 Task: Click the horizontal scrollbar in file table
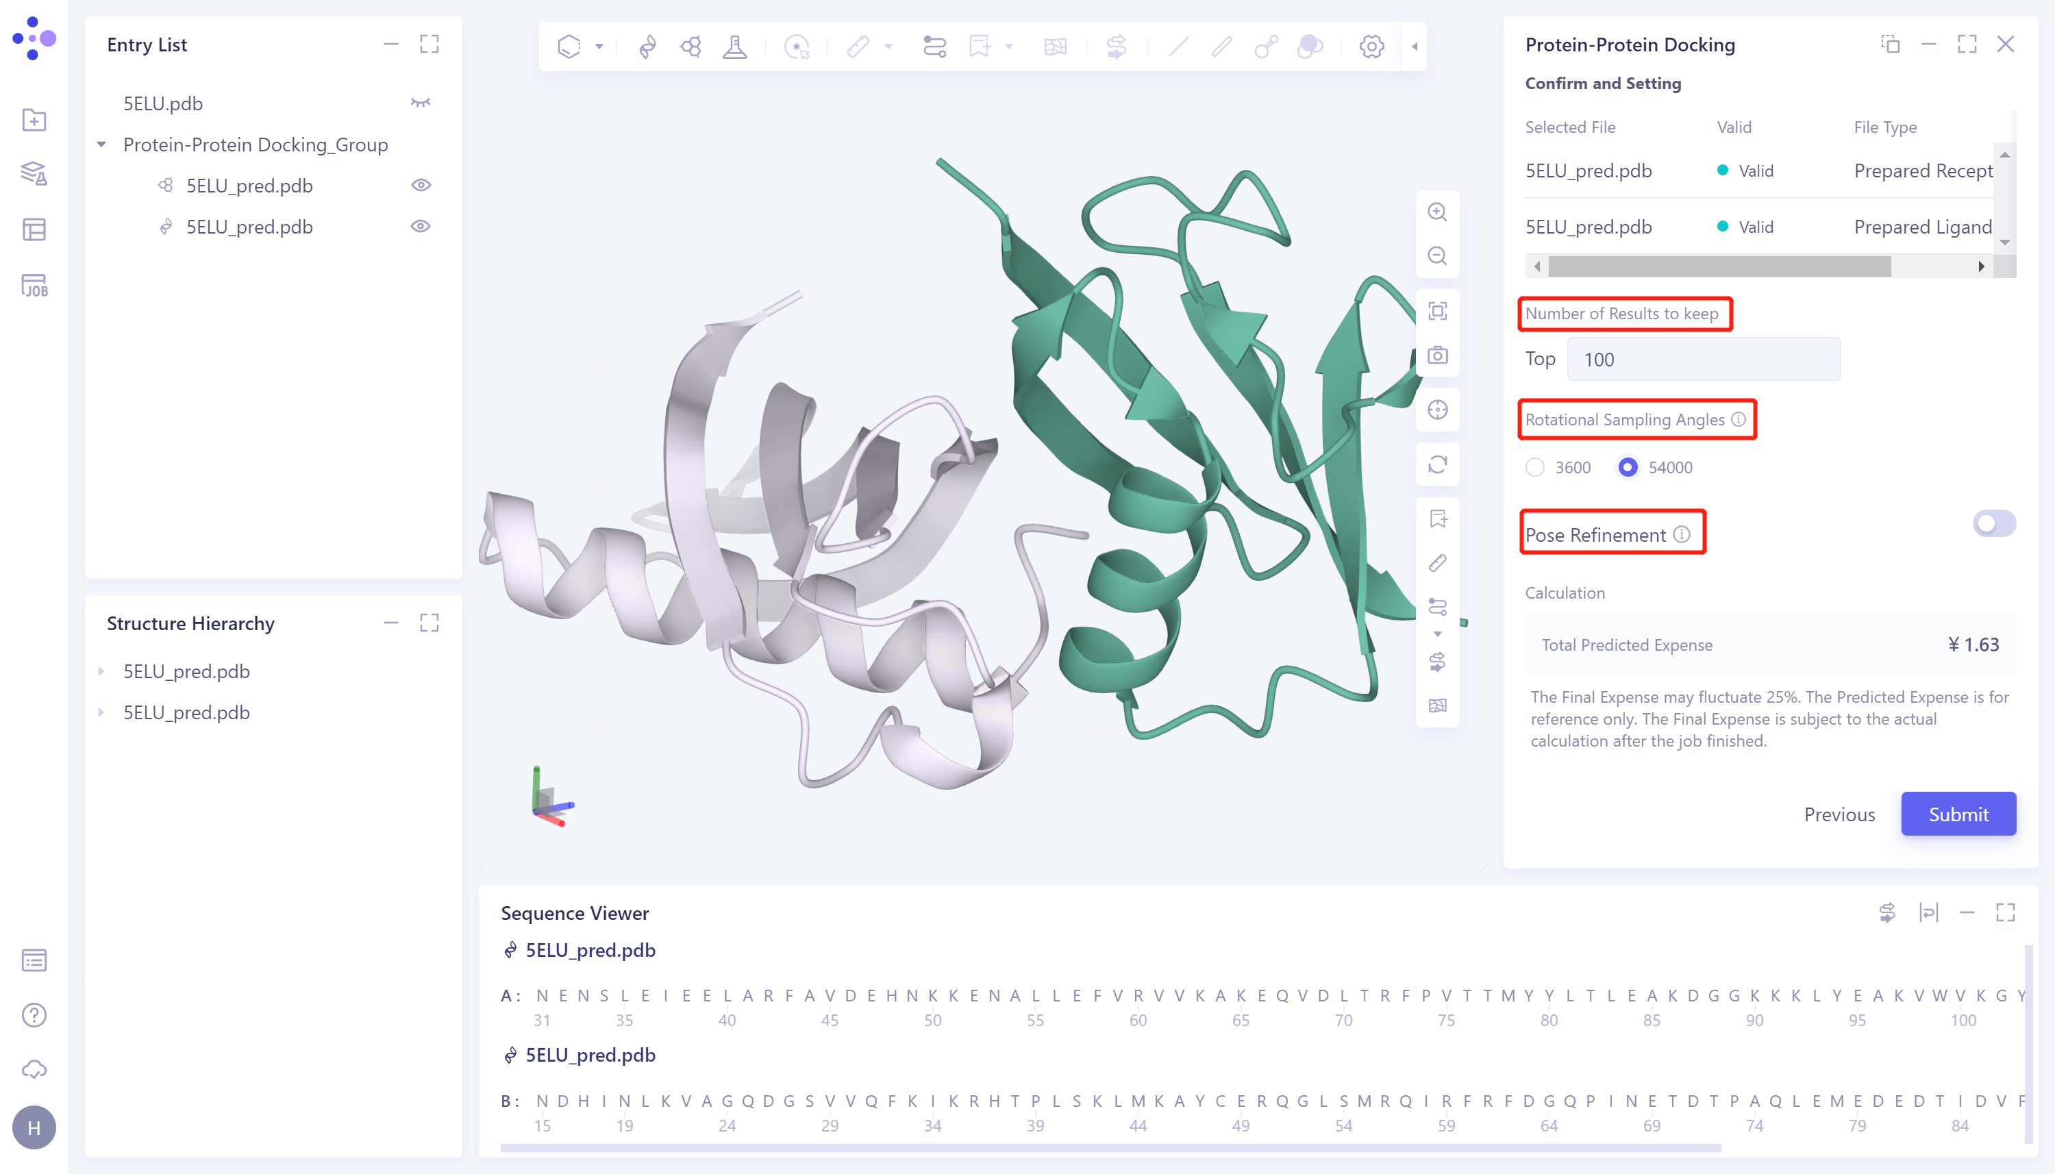tap(1719, 266)
